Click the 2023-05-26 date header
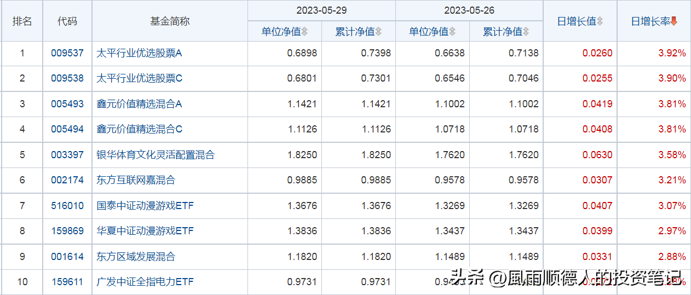The width and height of the screenshot is (691, 295). pos(469,10)
